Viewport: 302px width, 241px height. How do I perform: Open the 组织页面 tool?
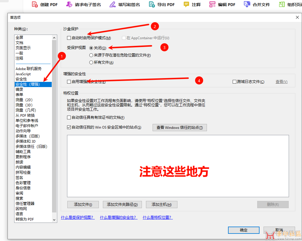(282, 4)
